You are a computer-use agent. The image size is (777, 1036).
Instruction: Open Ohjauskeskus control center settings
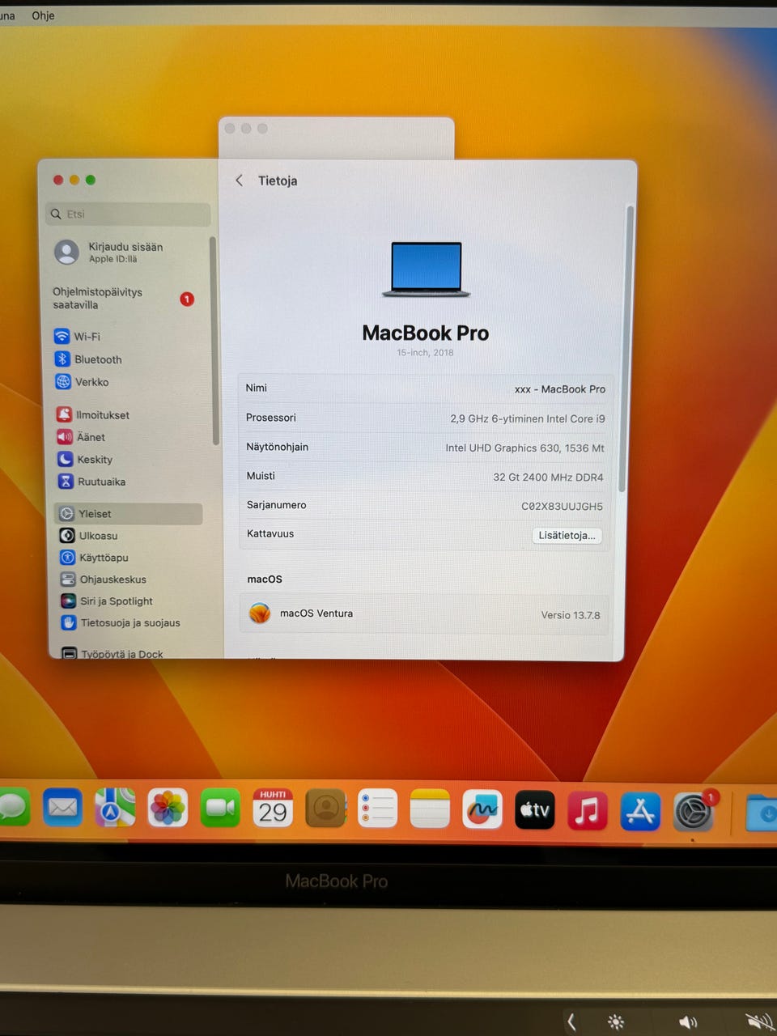[x=103, y=580]
